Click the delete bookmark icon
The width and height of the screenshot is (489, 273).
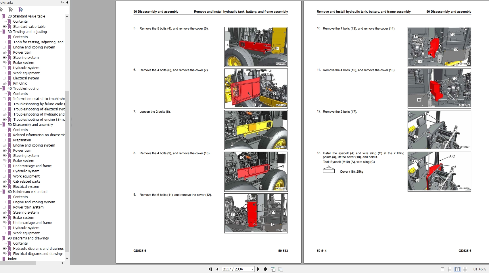(x=1, y=10)
